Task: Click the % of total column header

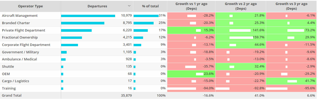Action: click(150, 6)
